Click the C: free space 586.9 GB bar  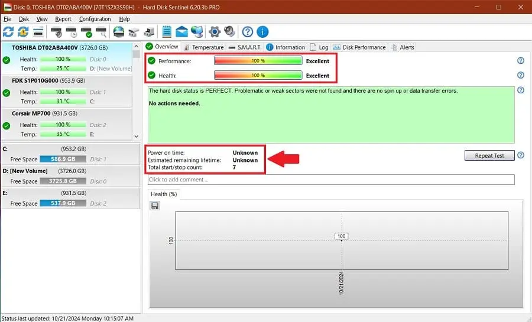pos(63,159)
